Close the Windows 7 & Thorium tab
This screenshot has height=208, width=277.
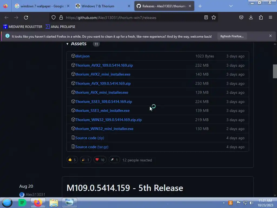coord(129,6)
